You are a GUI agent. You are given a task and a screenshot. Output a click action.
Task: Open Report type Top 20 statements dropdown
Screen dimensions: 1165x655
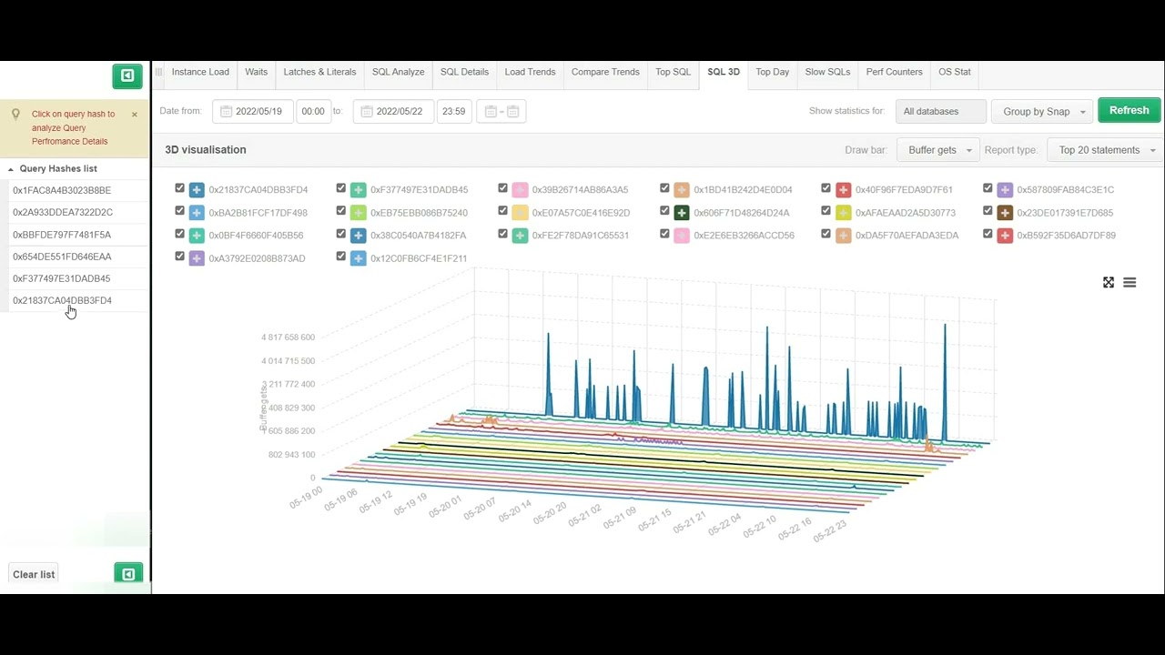tap(1105, 150)
